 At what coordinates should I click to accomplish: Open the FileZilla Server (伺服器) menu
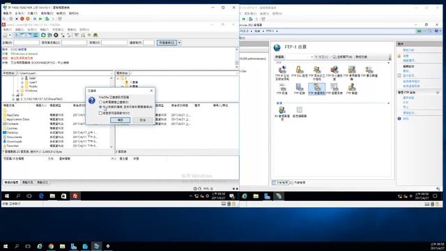(x=58, y=29)
